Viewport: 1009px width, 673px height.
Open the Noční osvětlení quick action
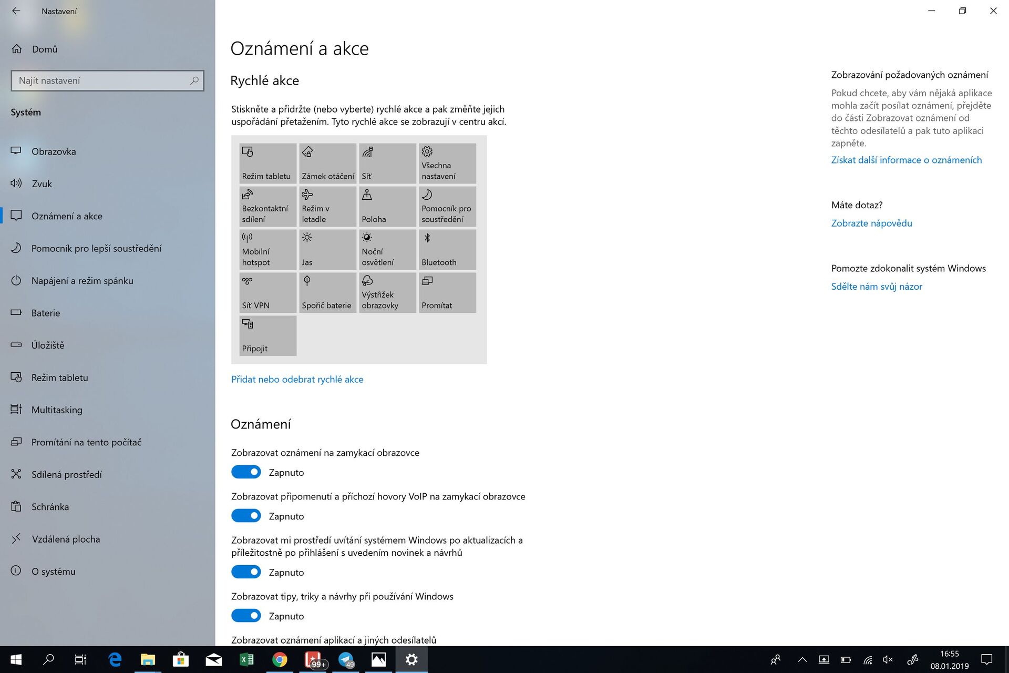point(387,249)
